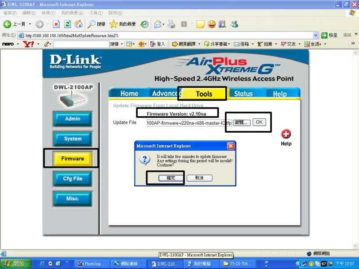Cancel dialog with 取消 button
359x269 pixels.
[x=199, y=178]
